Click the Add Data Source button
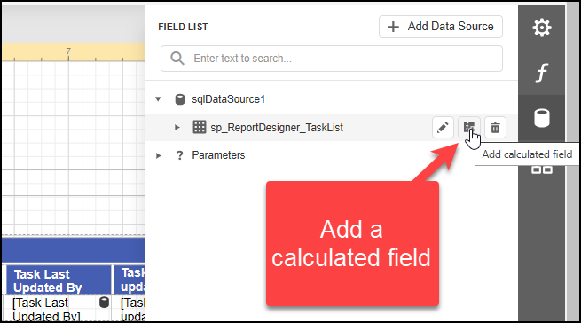This screenshot has width=581, height=323. click(x=441, y=27)
